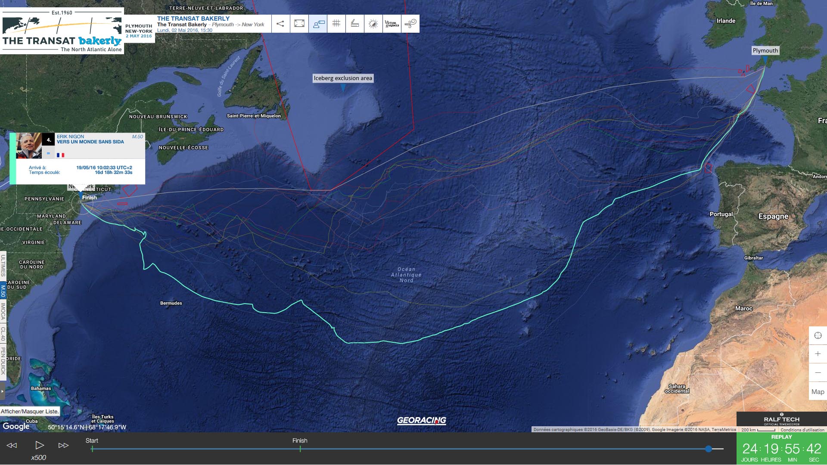The height and width of the screenshot is (465, 827).
Task: Select the IMOCA class tab
Action: (x=3, y=311)
